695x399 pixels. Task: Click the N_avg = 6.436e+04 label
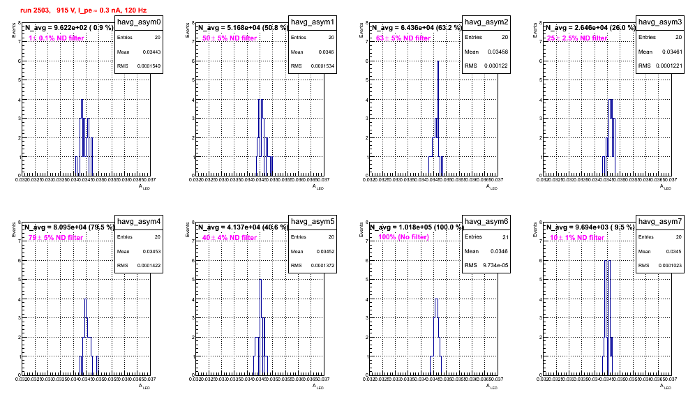coord(417,27)
